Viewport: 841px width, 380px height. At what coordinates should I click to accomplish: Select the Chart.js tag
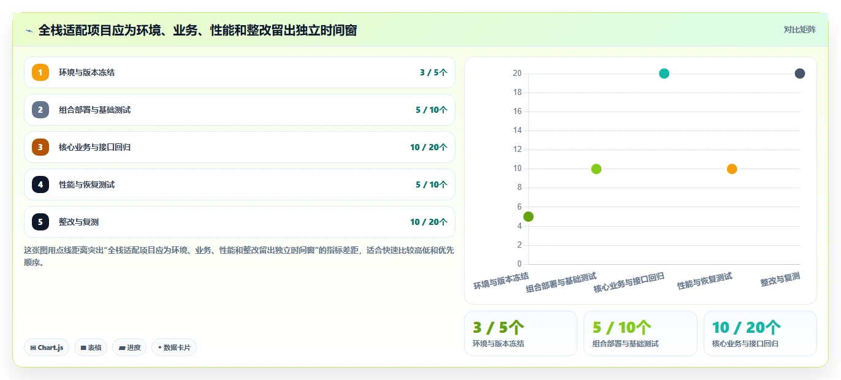tap(47, 348)
